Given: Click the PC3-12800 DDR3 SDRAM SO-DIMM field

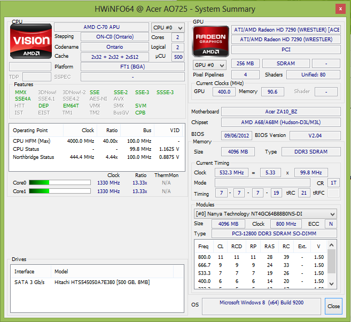Looking at the screenshot, I should coord(274,234).
